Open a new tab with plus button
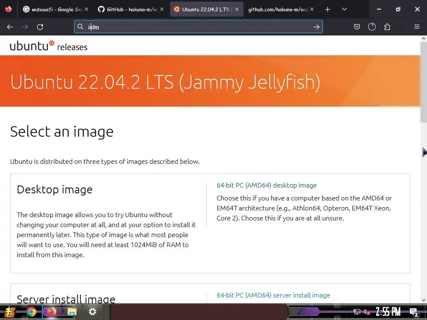The width and height of the screenshot is (427, 320). point(328,10)
